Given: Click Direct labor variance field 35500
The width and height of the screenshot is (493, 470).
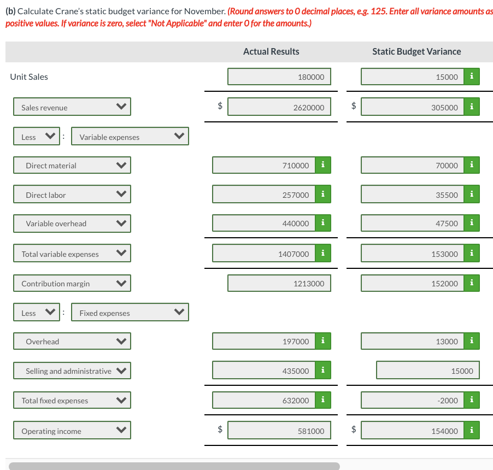Looking at the screenshot, I should [413, 195].
